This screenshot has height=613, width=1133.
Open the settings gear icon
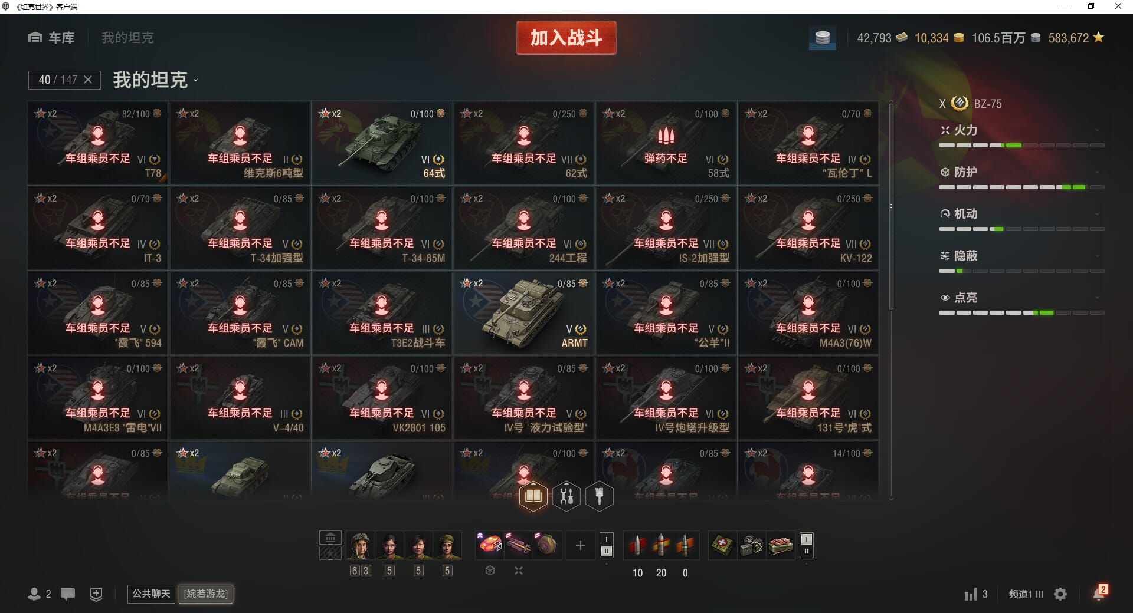[x=1060, y=594]
